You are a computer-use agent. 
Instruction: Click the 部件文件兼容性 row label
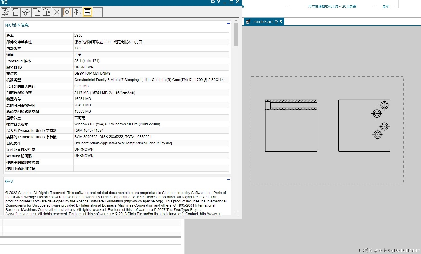[19, 42]
